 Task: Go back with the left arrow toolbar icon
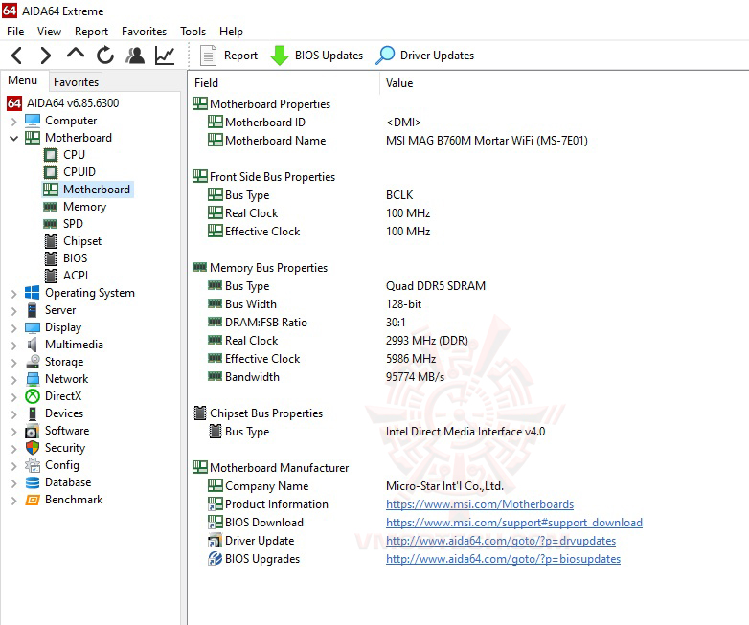click(16, 56)
